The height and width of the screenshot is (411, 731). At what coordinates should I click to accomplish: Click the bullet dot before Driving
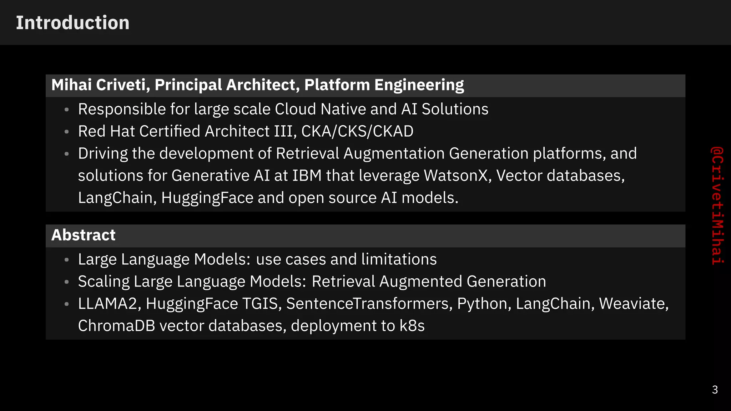tap(66, 154)
